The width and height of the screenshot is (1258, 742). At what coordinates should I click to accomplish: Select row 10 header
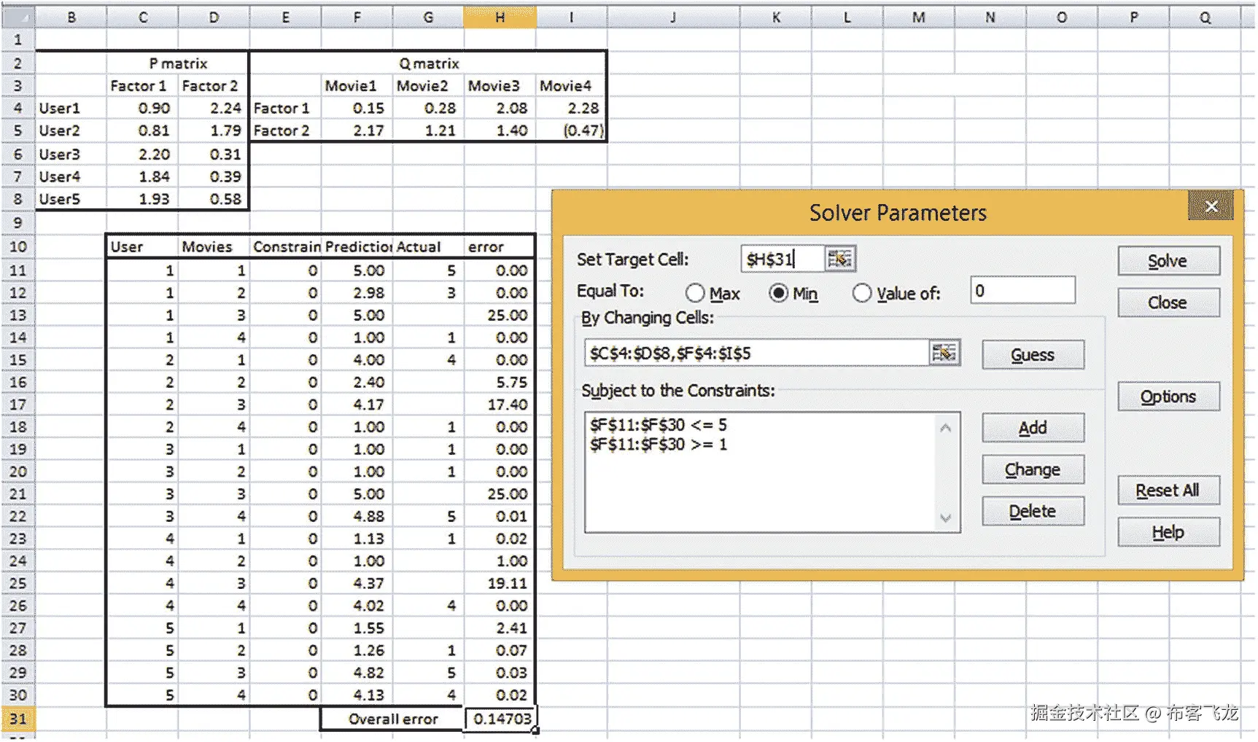(18, 247)
